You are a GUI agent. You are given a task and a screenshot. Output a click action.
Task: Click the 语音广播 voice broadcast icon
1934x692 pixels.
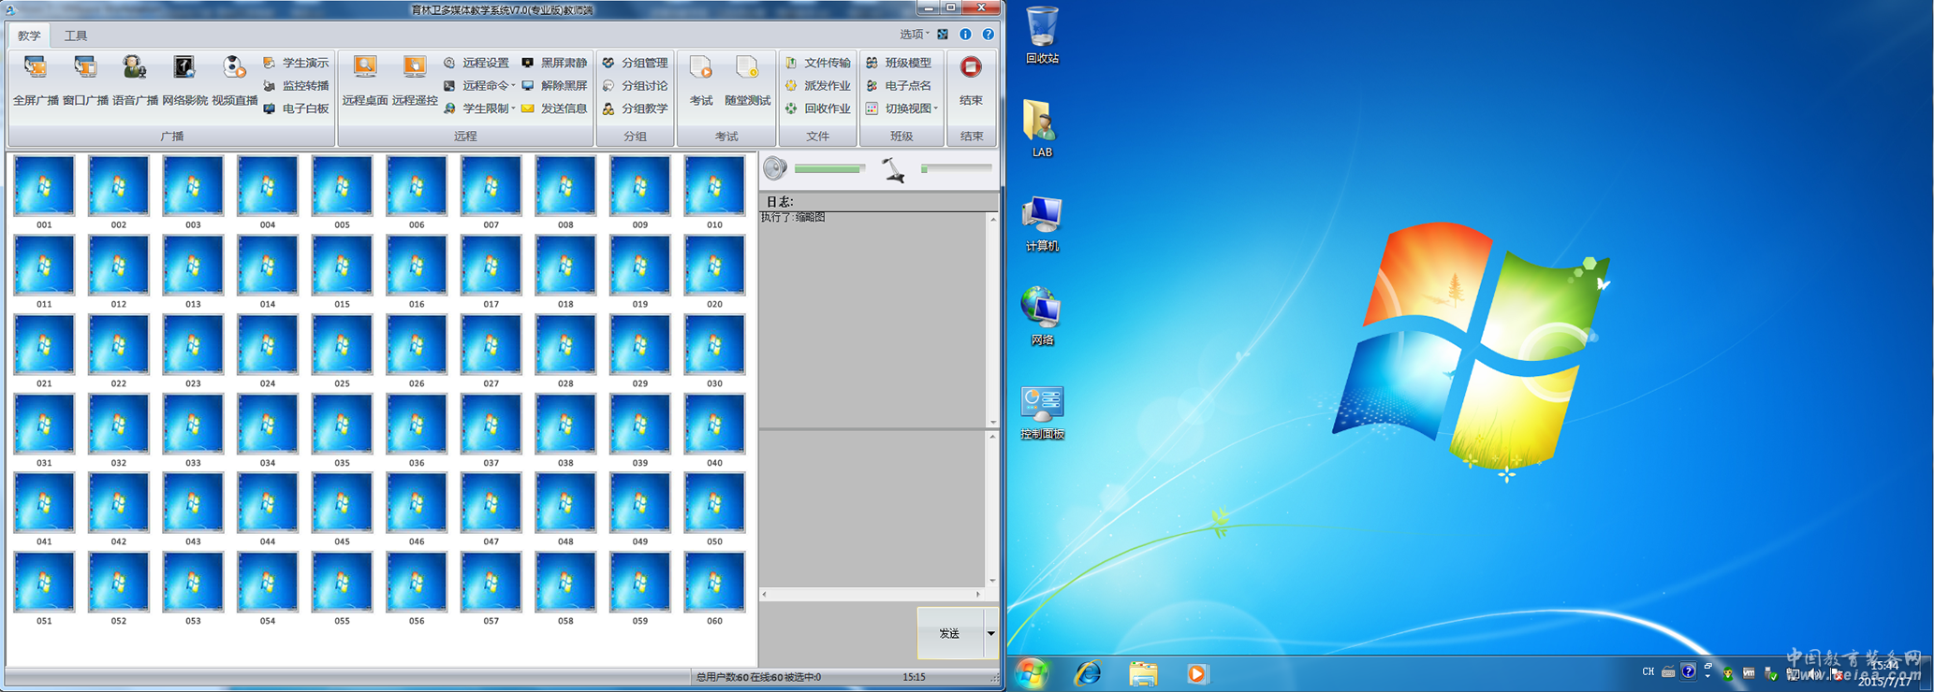[x=135, y=79]
